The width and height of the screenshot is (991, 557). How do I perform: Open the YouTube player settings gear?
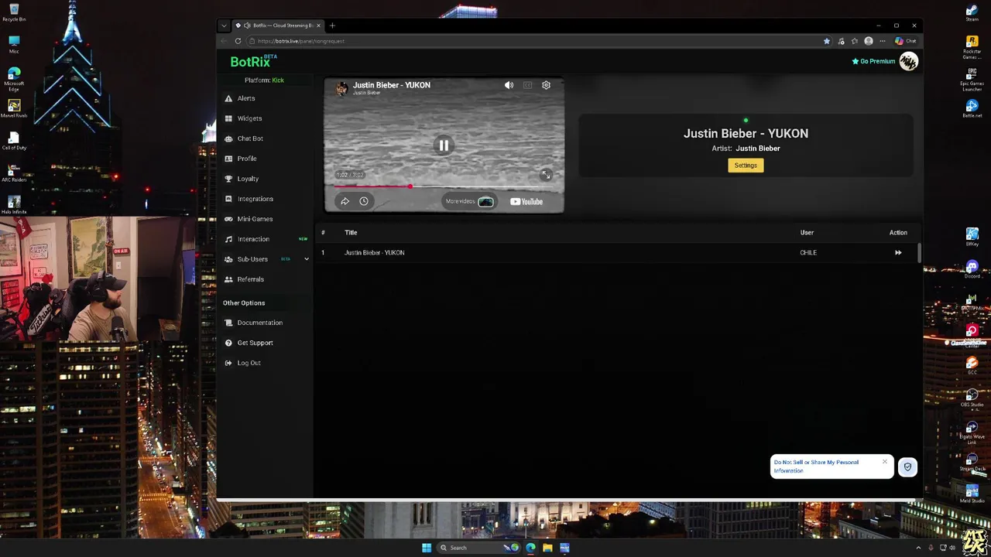pyautogui.click(x=546, y=85)
